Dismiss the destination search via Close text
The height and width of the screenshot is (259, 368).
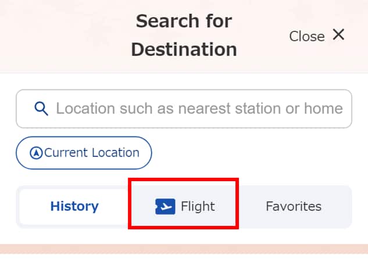click(307, 36)
